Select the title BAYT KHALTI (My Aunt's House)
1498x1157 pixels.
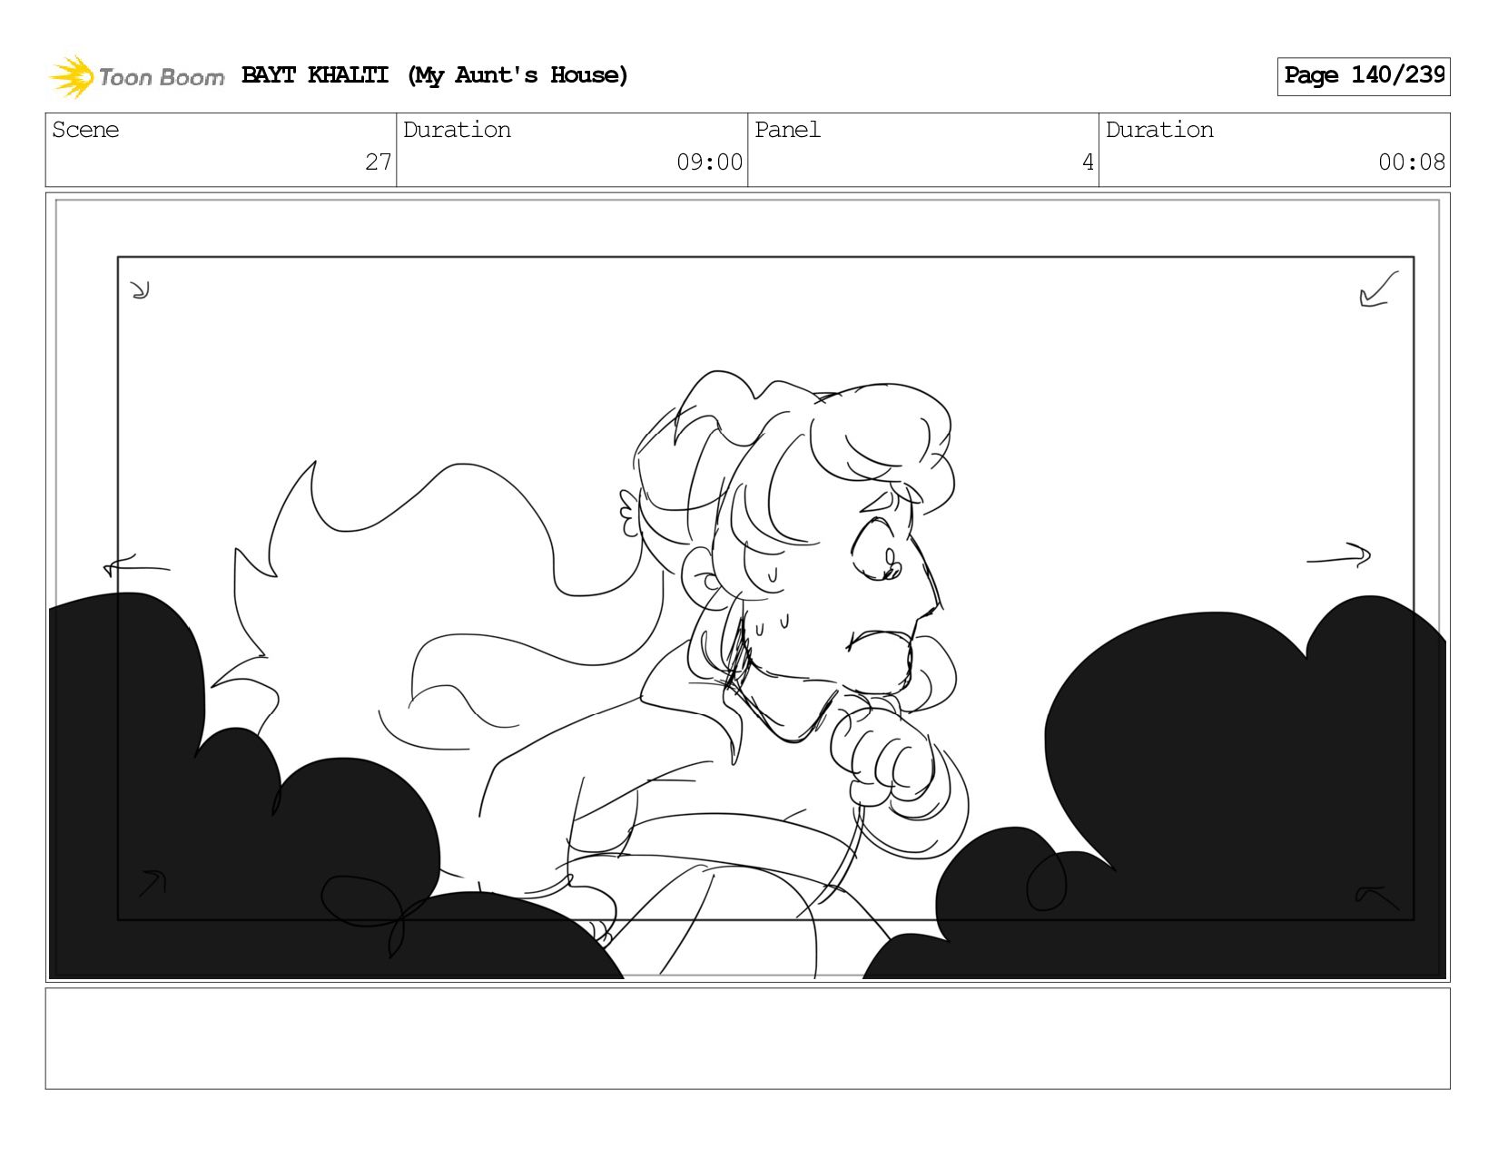click(x=435, y=75)
